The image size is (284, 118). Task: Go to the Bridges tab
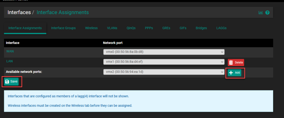201,28
